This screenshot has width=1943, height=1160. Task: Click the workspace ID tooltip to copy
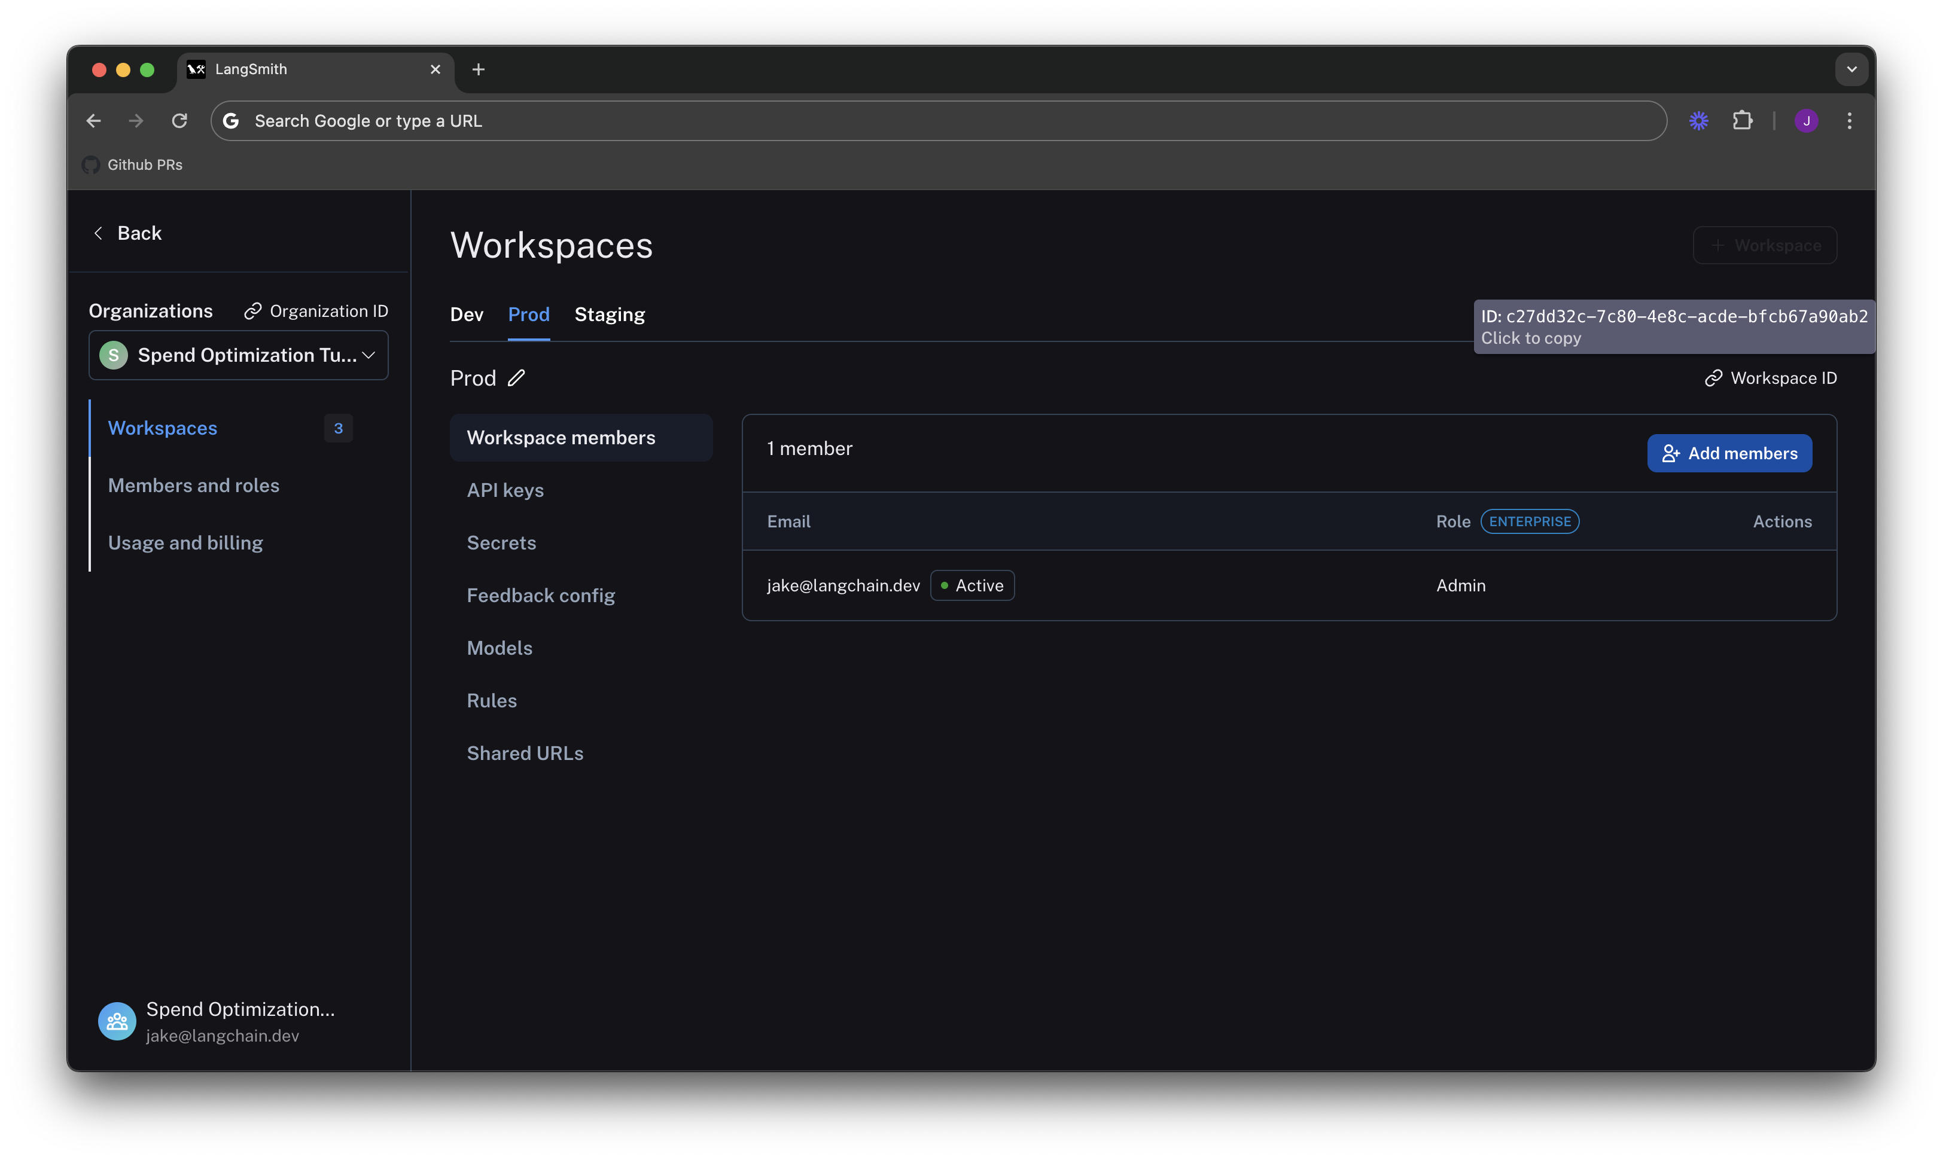[1673, 326]
